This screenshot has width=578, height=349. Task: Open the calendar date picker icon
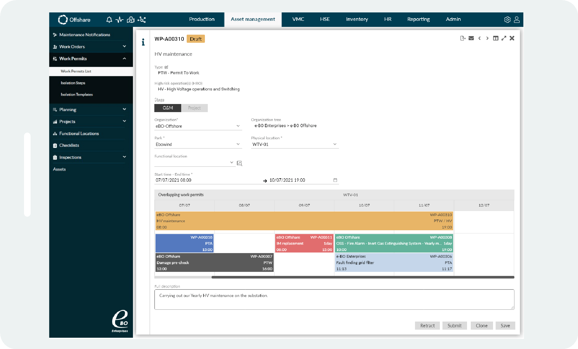(x=335, y=180)
